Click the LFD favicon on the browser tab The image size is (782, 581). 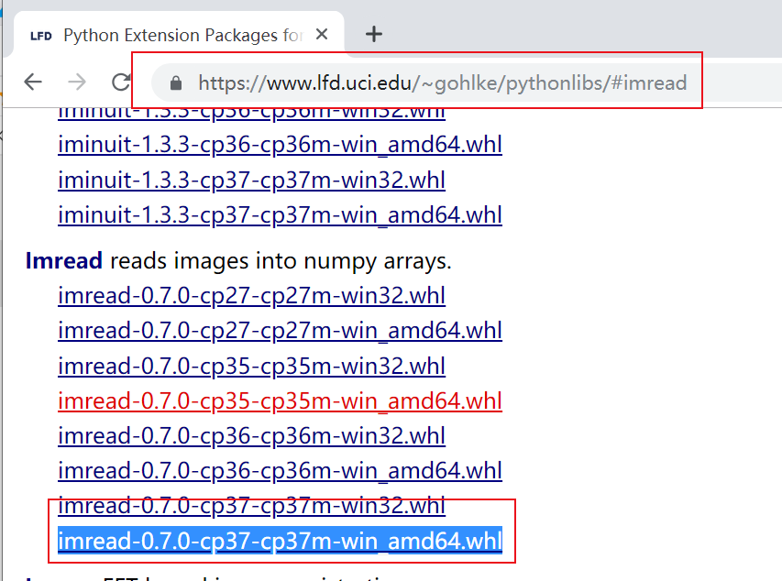coord(40,35)
